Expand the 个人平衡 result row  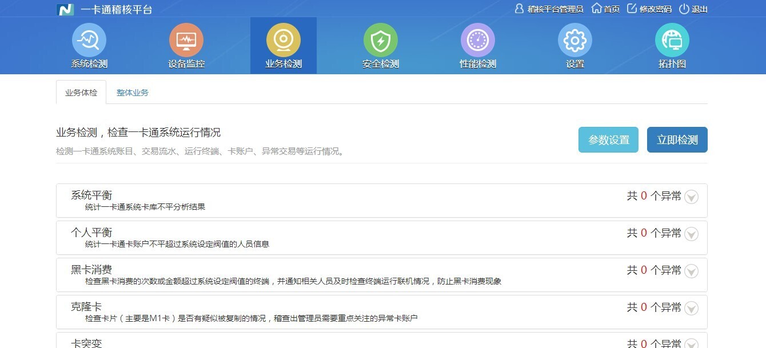691,234
